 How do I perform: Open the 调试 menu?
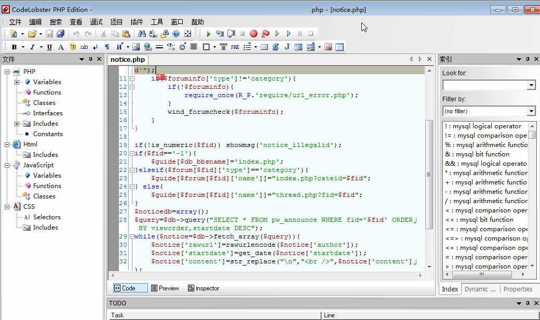(x=96, y=22)
